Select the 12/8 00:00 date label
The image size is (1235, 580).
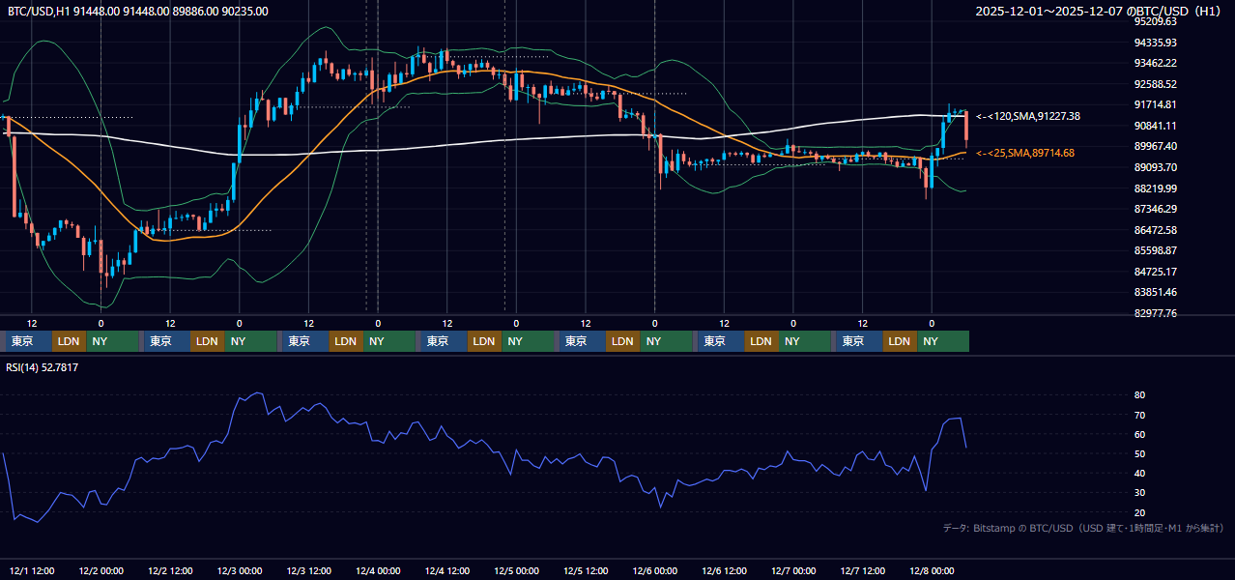click(x=932, y=571)
